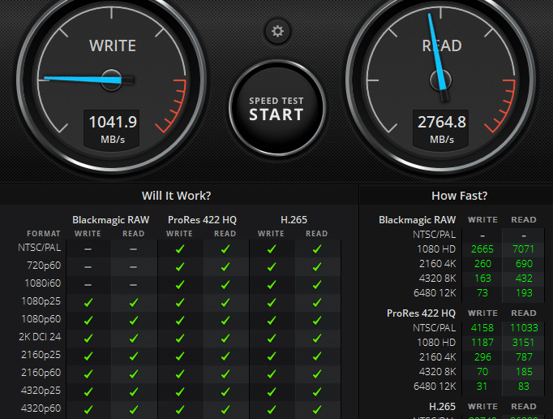Click the 31 ProRes write value for 6480 12K
This screenshot has height=419, width=553.
[482, 387]
